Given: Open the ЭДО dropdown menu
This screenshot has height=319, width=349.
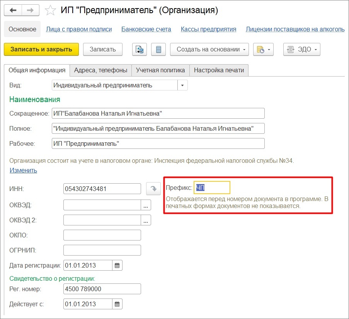Looking at the screenshot, I should pyautogui.click(x=302, y=49).
